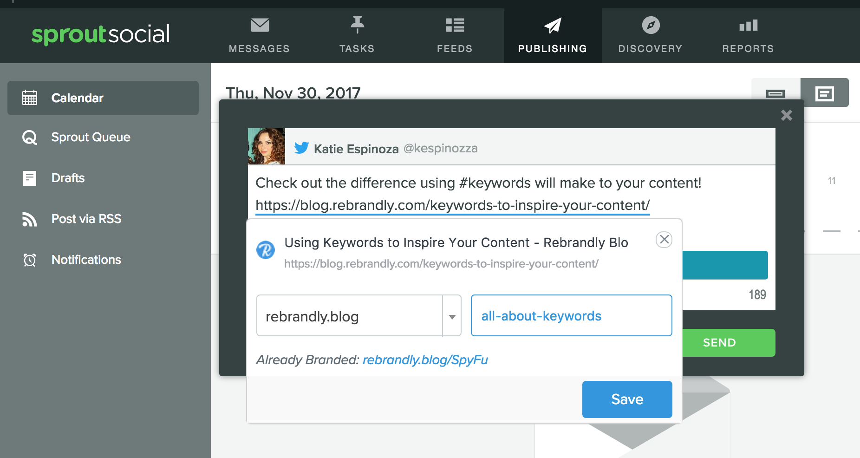Click the Publishing paper plane icon
This screenshot has height=458, width=860.
tap(553, 26)
